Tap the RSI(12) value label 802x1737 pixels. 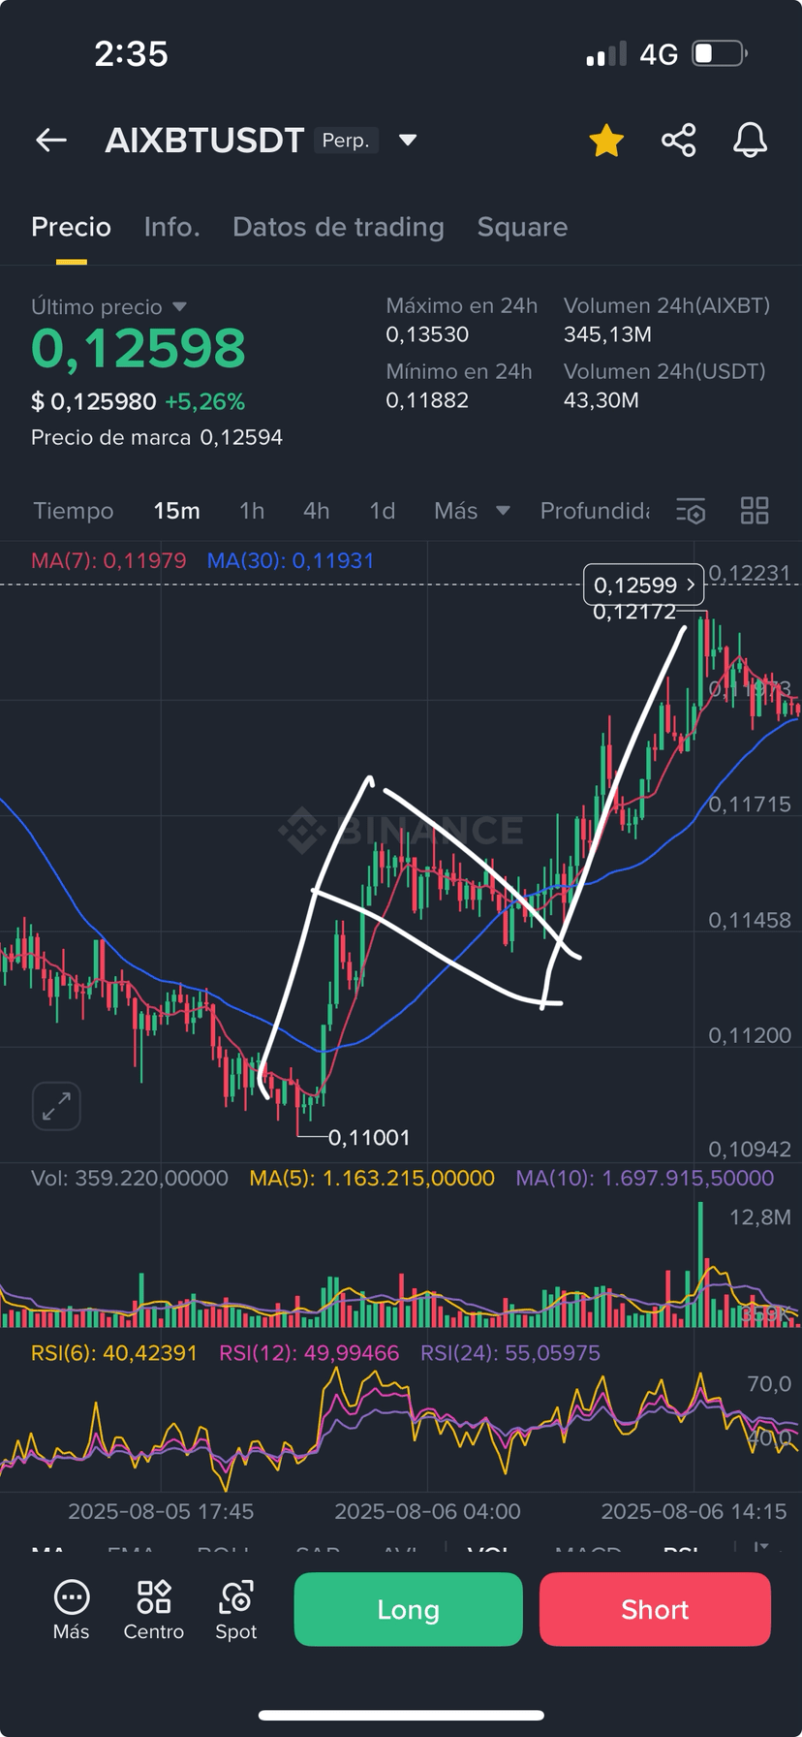point(309,1352)
